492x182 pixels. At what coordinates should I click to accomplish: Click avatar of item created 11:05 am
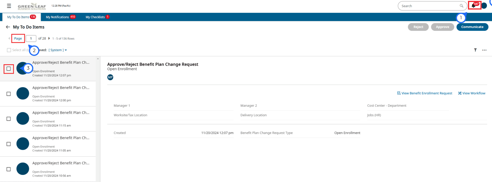[23, 144]
